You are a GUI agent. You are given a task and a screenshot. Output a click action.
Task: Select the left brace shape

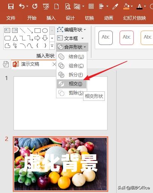coord(37,46)
